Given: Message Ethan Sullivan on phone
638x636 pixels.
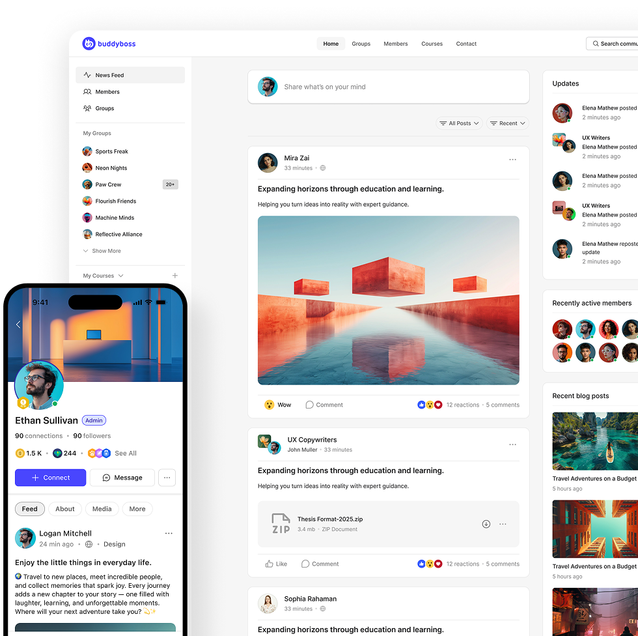Looking at the screenshot, I should click(x=122, y=478).
